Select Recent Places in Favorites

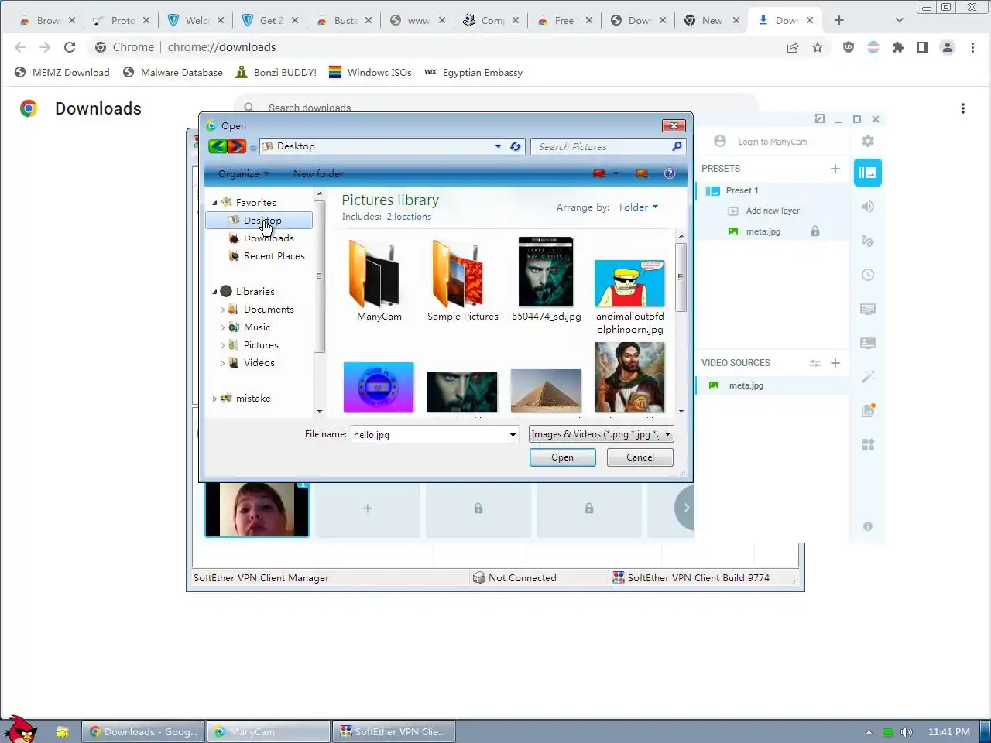274,256
